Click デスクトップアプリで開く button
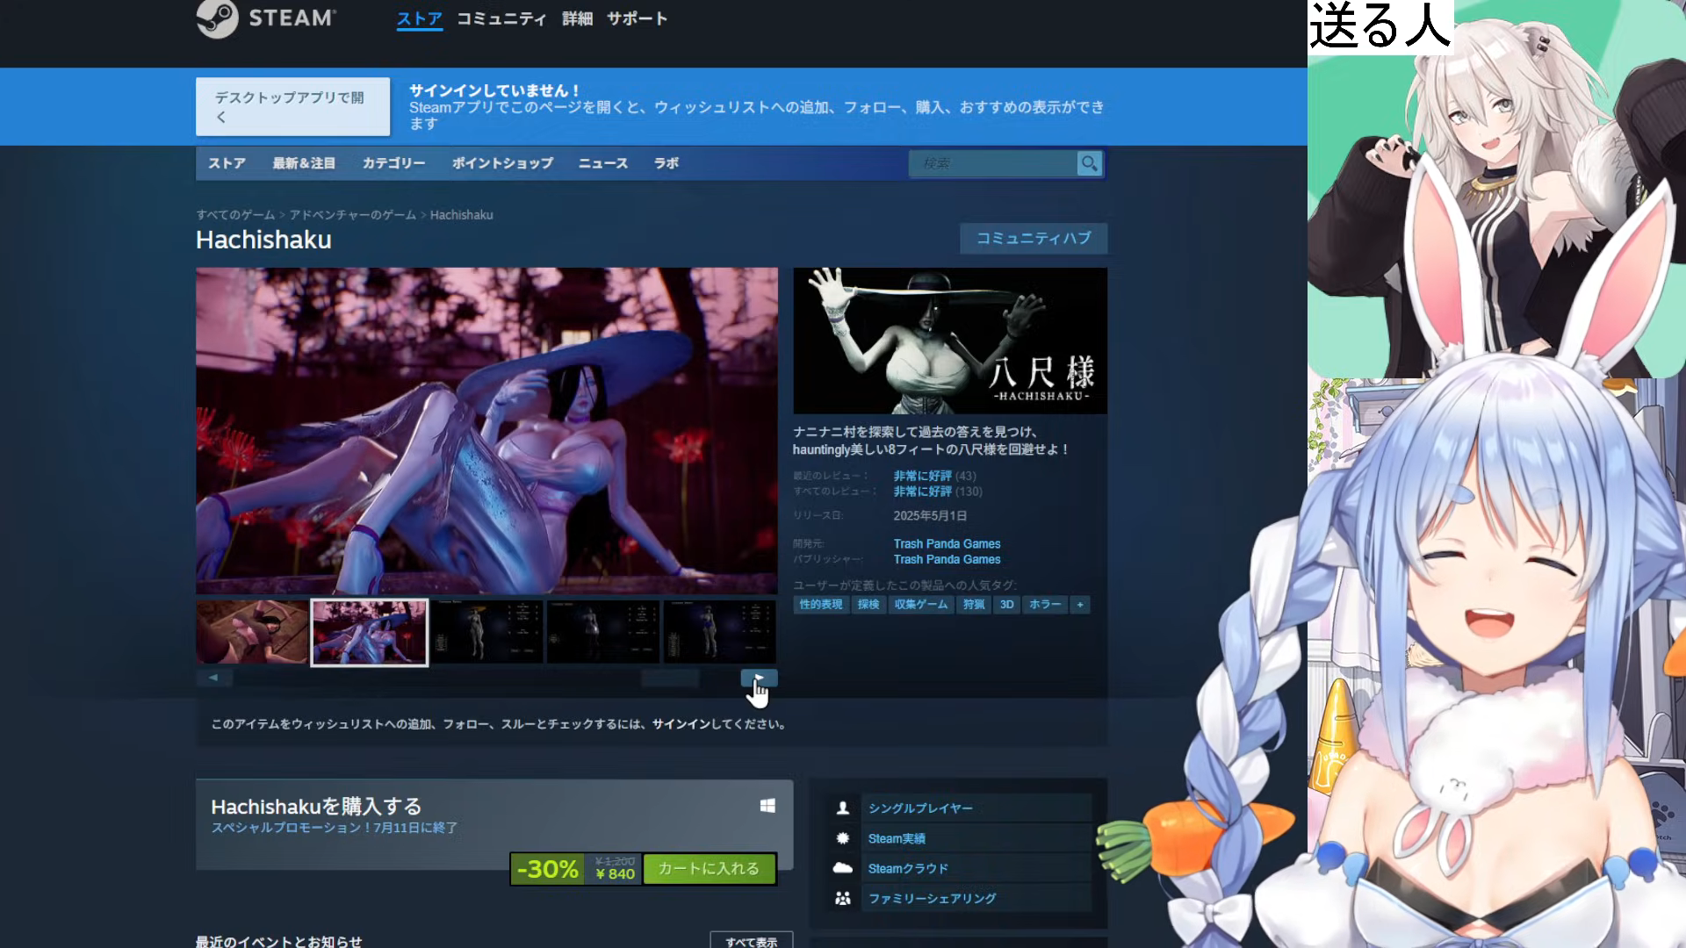Image resolution: width=1686 pixels, height=948 pixels. coord(292,106)
